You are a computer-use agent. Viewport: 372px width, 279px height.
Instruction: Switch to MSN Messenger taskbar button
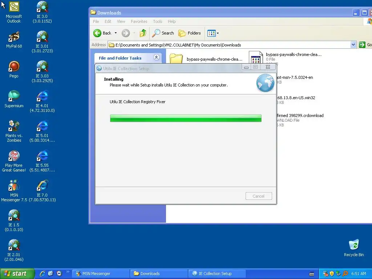101,274
